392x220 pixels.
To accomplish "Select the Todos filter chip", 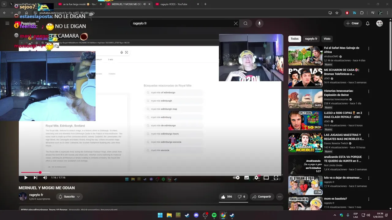I will [x=295, y=39].
